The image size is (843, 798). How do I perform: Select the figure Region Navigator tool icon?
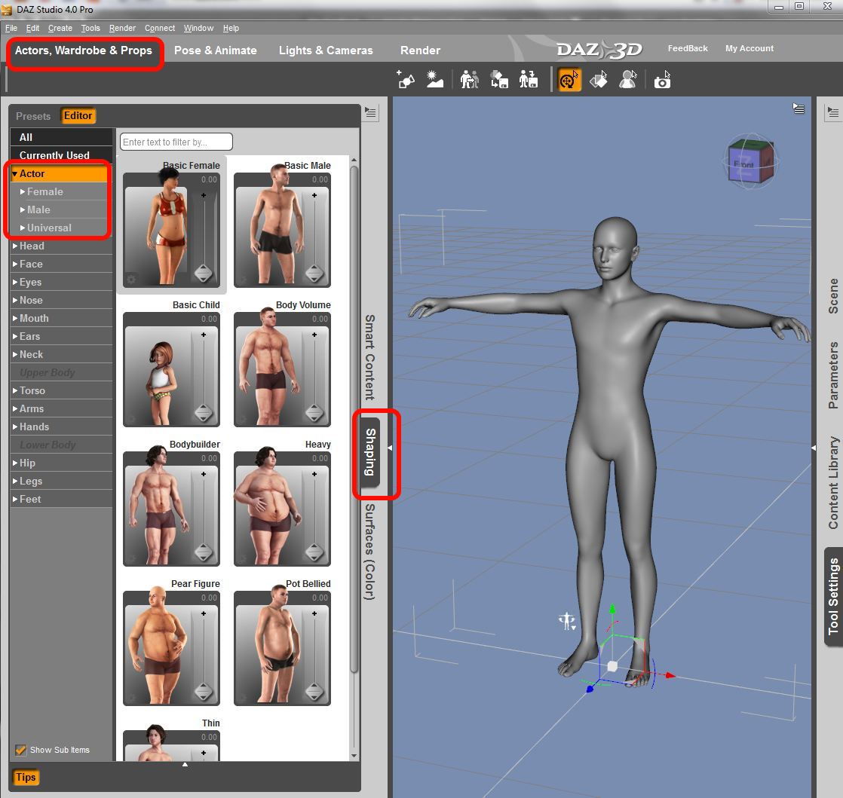pyautogui.click(x=627, y=80)
